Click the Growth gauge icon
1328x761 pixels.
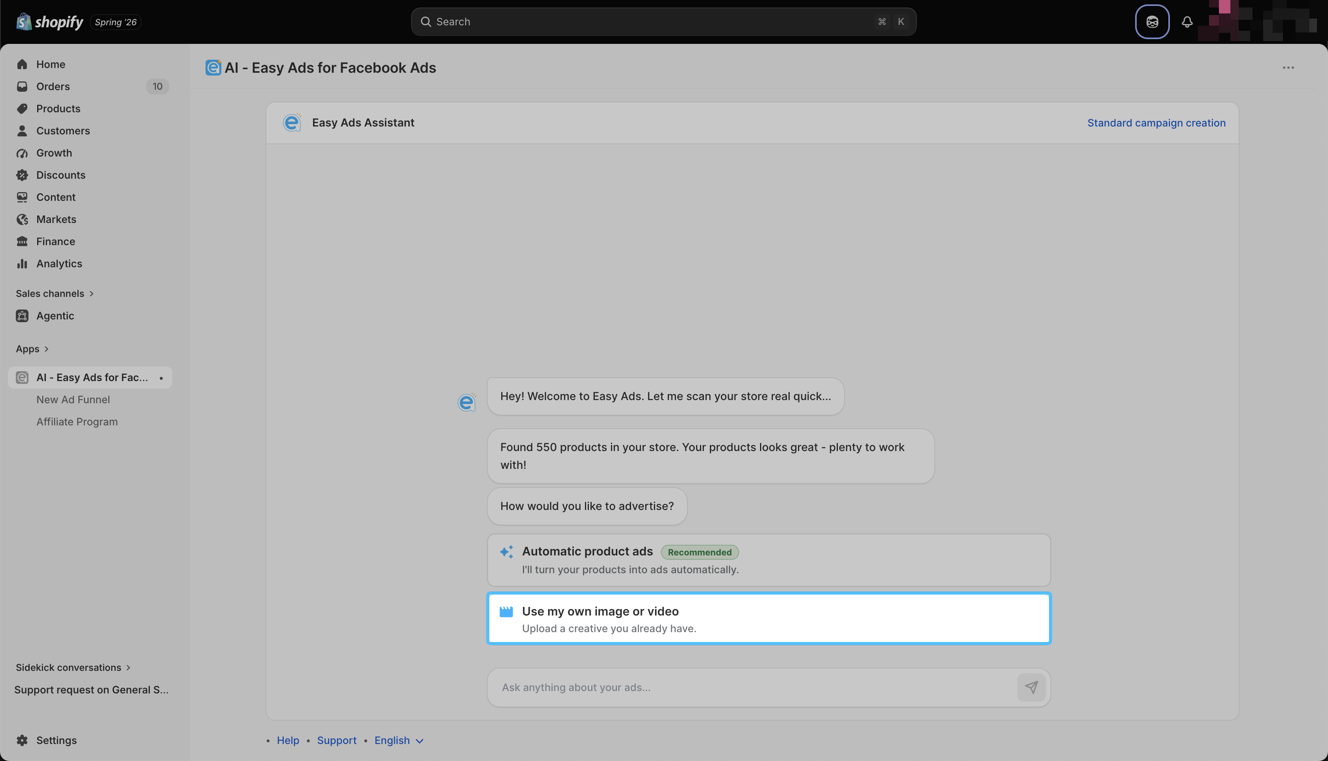22,153
